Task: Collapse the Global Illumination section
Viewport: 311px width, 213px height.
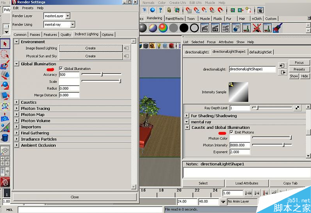Action: pos(17,64)
